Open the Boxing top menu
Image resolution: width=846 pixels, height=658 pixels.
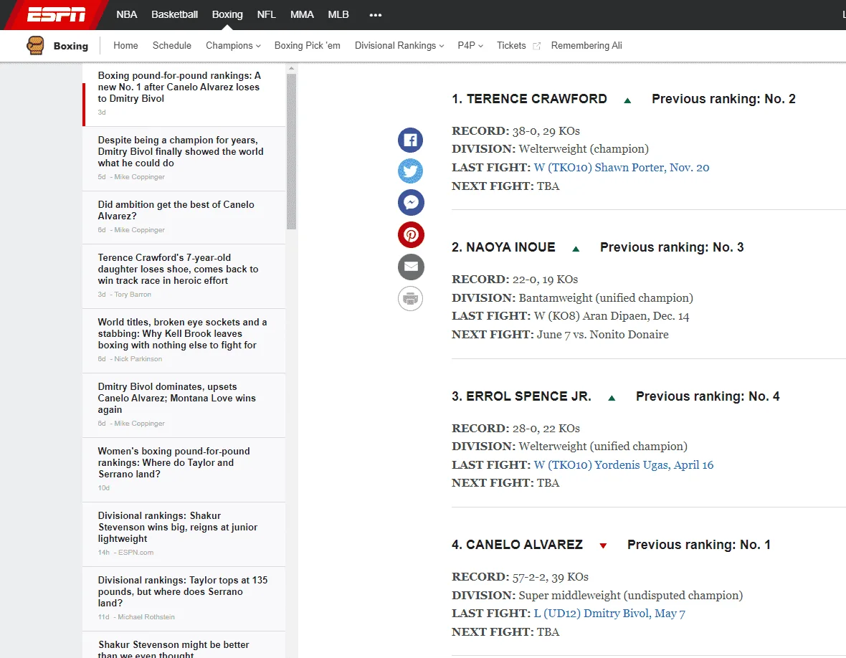pos(227,14)
